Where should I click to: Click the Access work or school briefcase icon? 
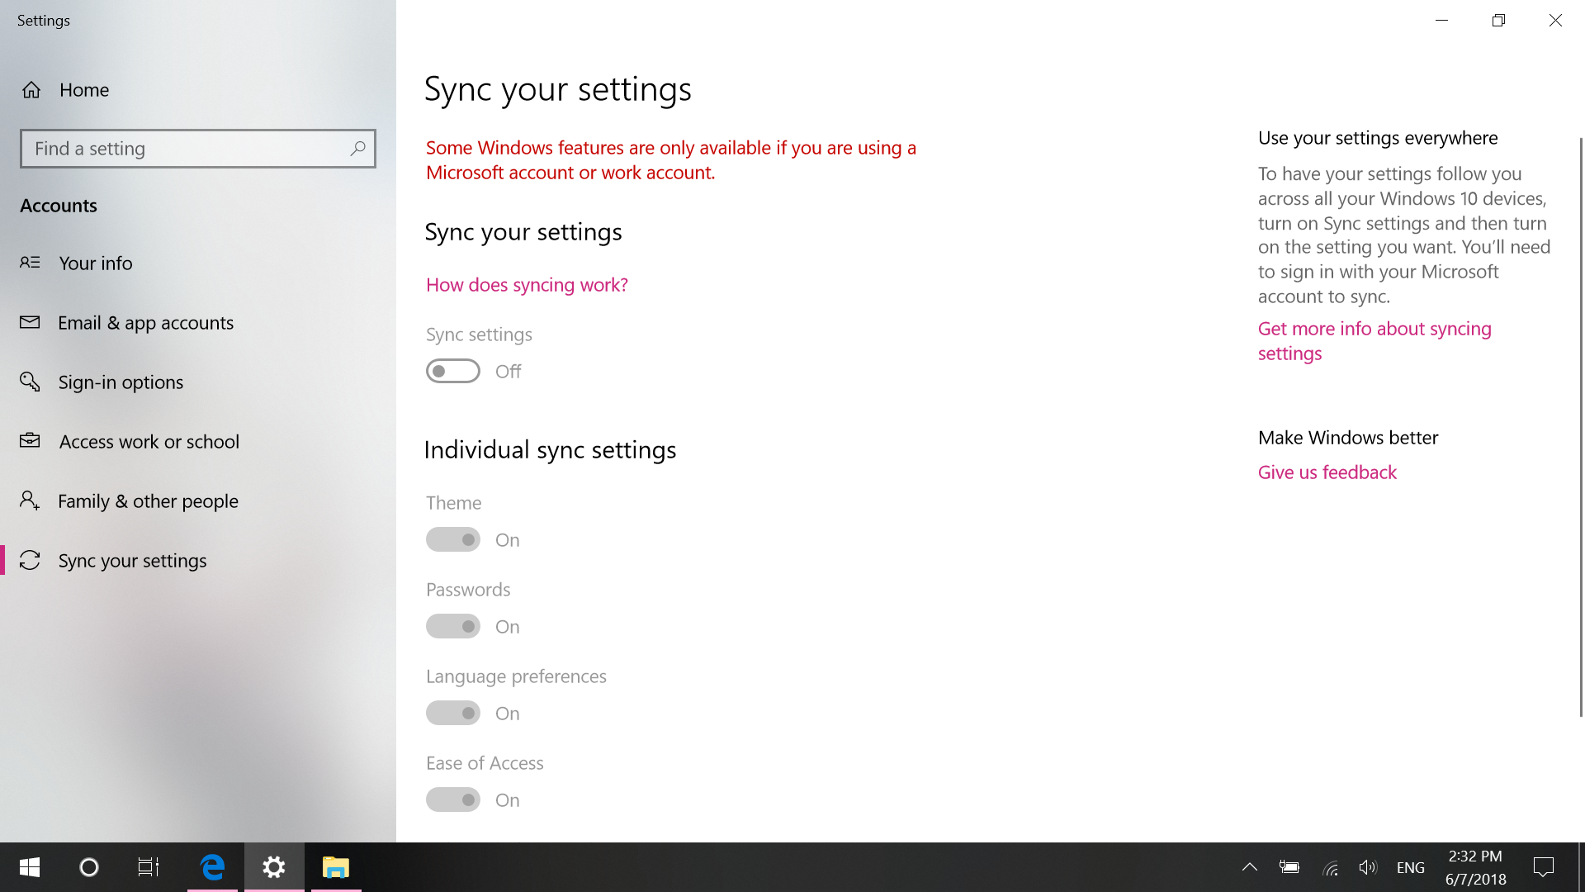tap(30, 441)
